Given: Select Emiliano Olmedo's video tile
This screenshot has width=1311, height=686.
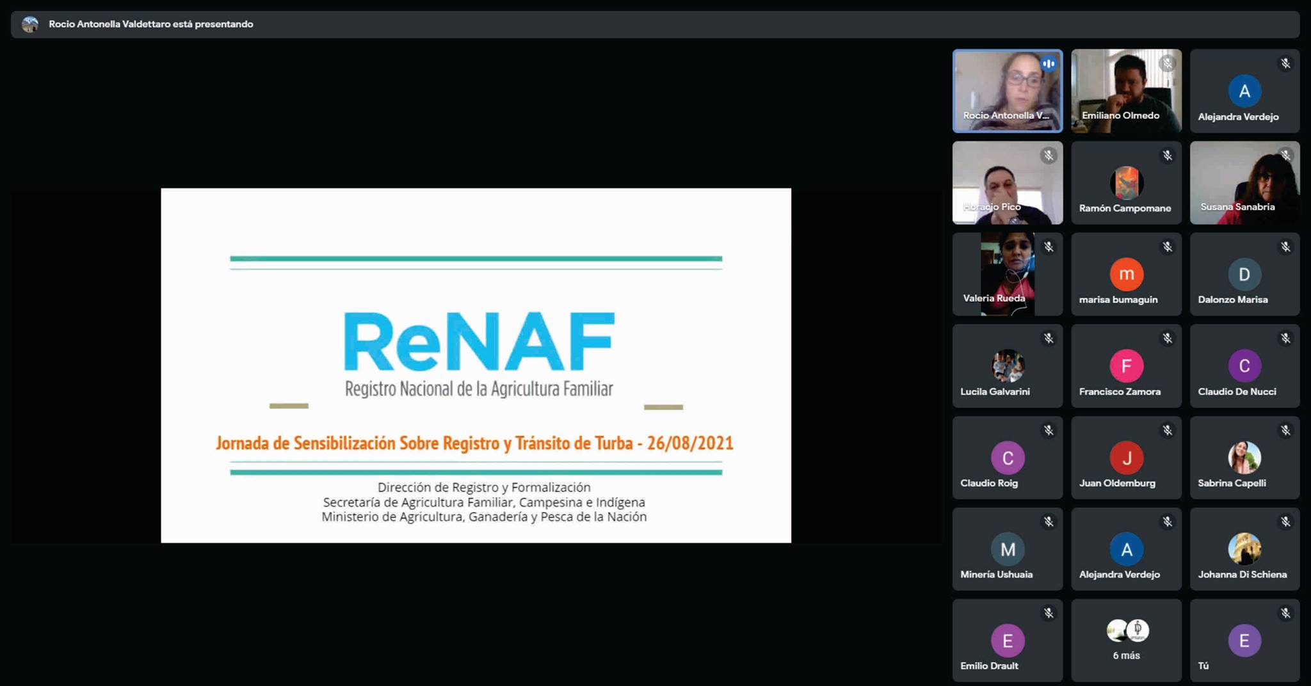Looking at the screenshot, I should click(1127, 91).
